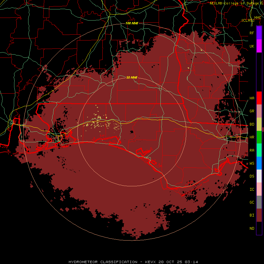This screenshot has width=264, height=264.
Task: Click the GR legend label
Action: pyautogui.click(x=252, y=111)
